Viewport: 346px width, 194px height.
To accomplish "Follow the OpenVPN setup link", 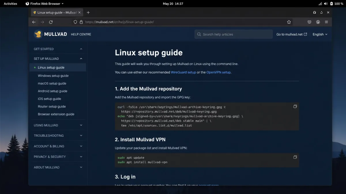I will (x=219, y=72).
